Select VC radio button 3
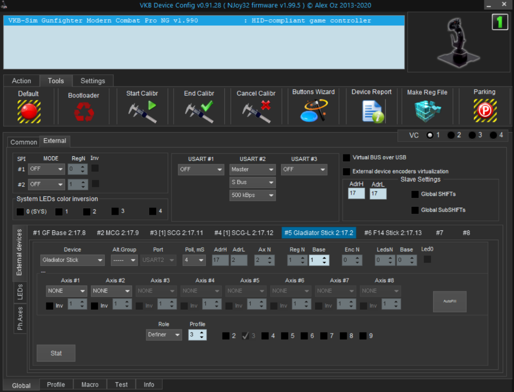The image size is (514, 392). pyautogui.click(x=472, y=135)
